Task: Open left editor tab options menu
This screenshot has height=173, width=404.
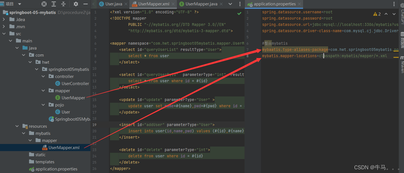Action: point(240,4)
